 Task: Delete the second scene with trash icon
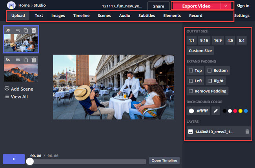34,60
